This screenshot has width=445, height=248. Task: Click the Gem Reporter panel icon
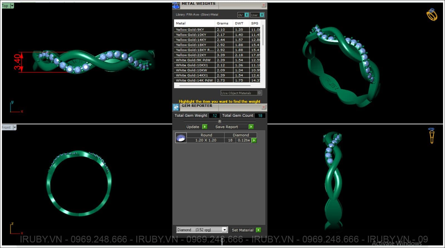(x=176, y=107)
